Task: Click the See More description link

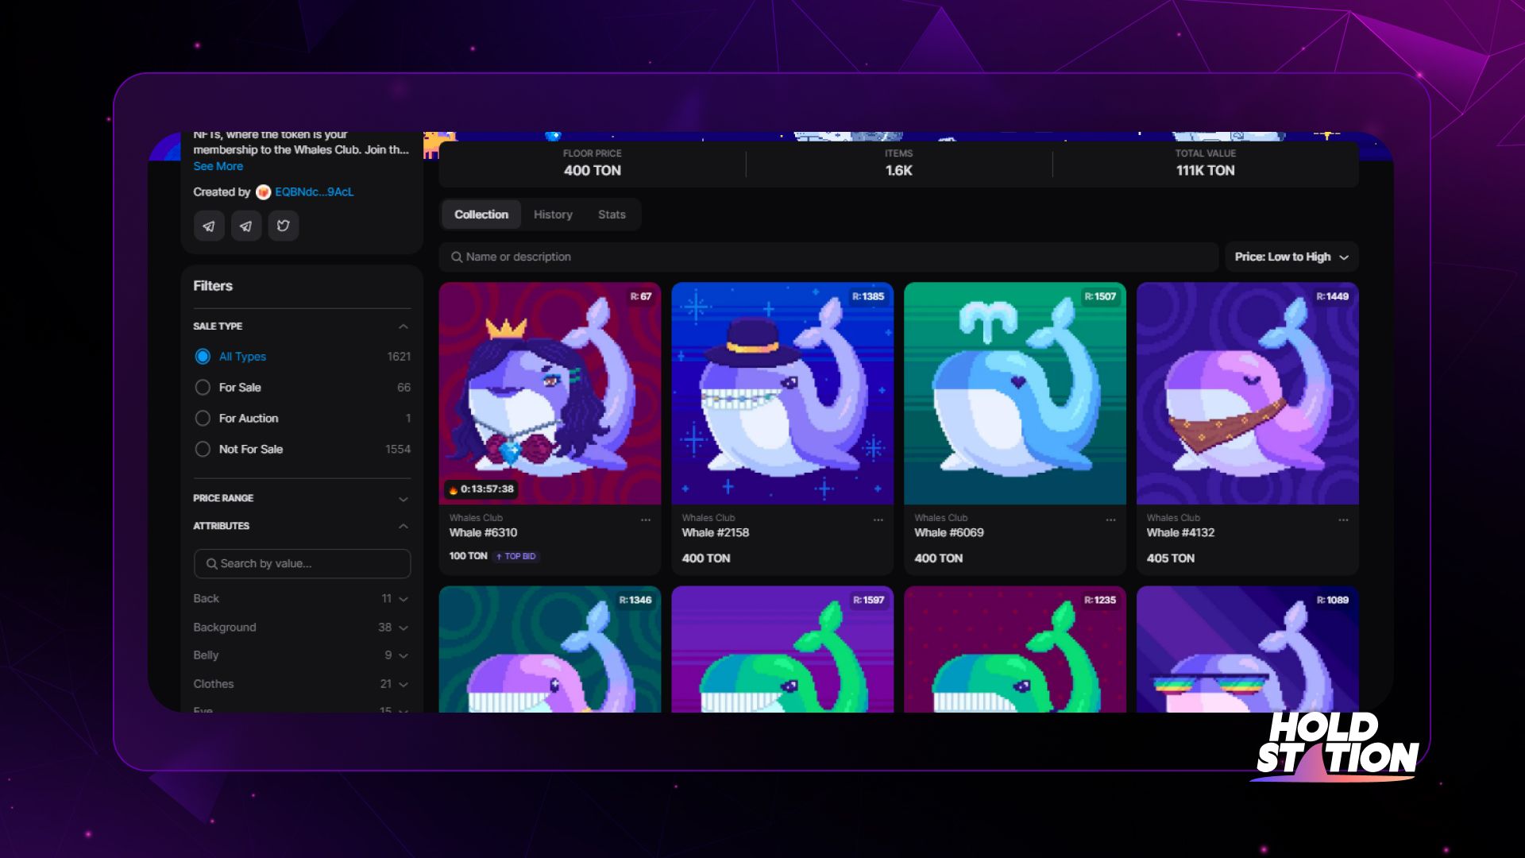Action: [x=218, y=166]
